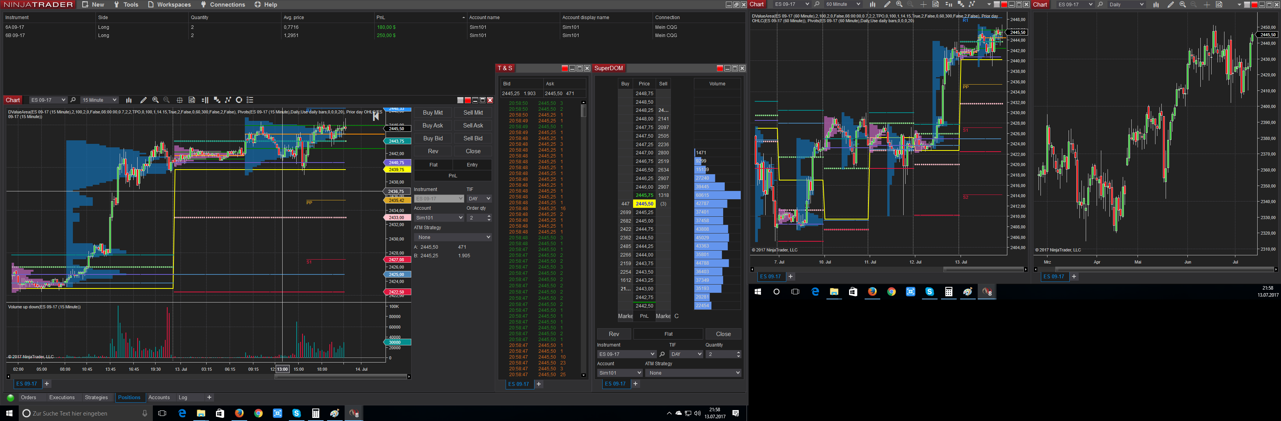Open Skype from the left taskbar
The image size is (1281, 421).
click(296, 413)
